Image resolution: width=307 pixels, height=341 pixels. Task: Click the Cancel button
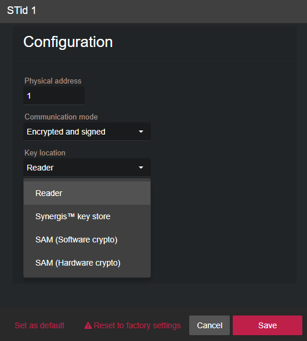tap(210, 325)
